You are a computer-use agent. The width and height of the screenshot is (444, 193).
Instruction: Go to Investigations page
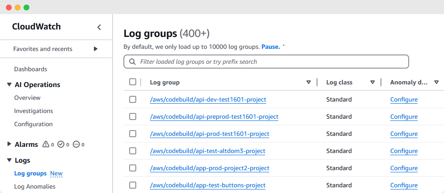click(x=34, y=111)
